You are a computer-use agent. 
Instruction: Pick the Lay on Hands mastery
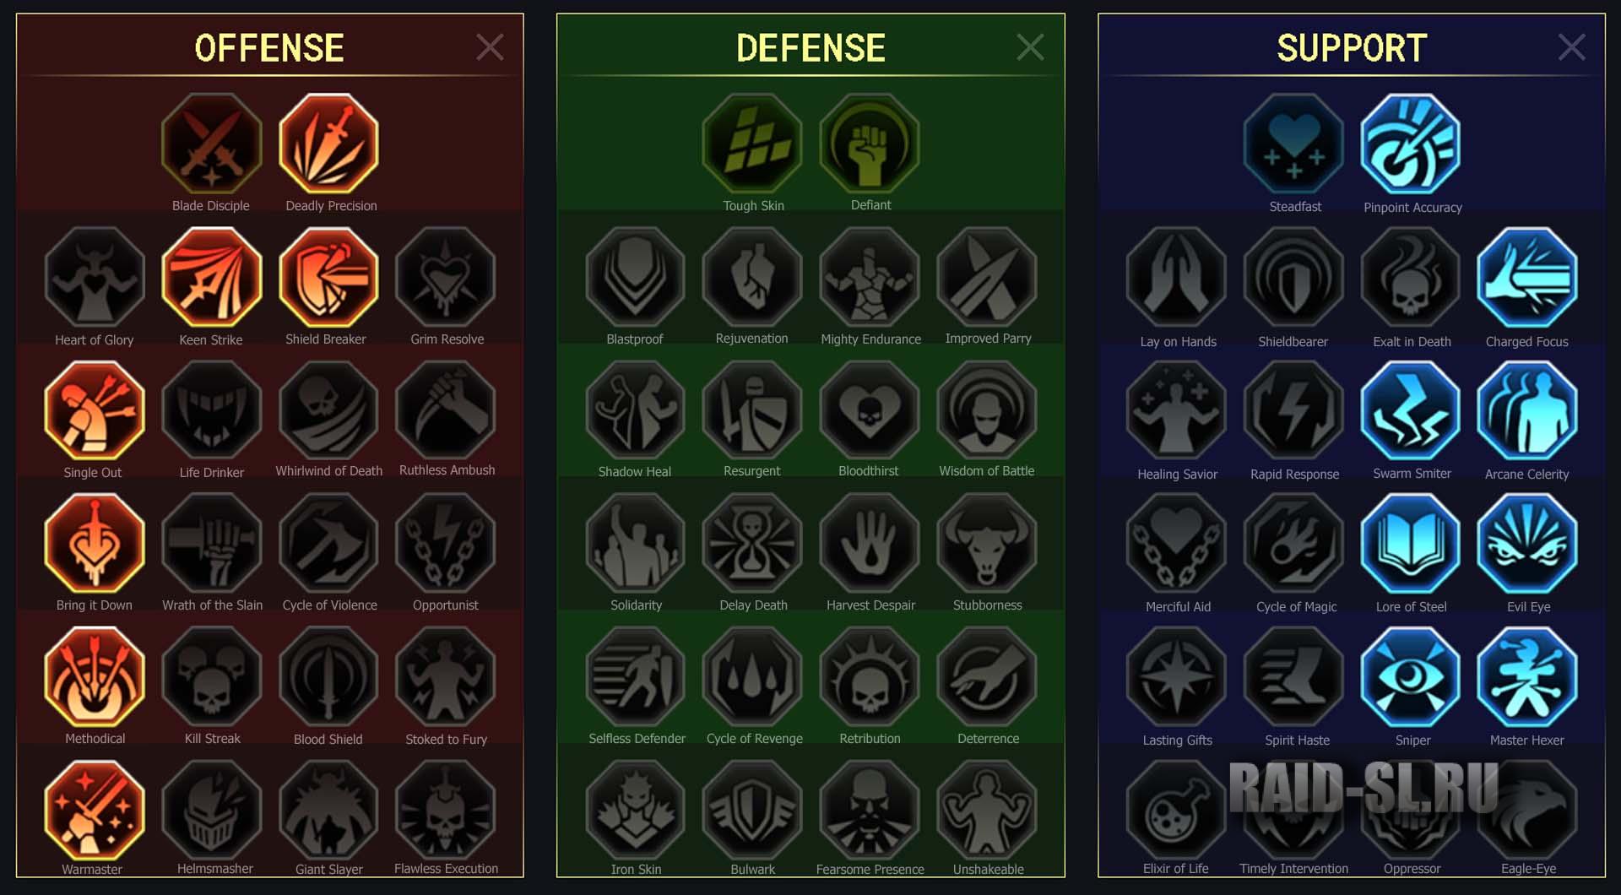click(x=1176, y=277)
